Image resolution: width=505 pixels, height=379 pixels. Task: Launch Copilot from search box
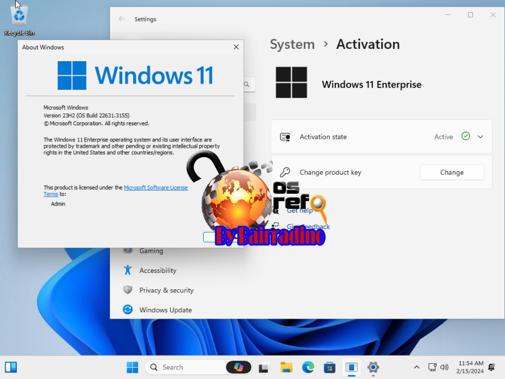point(238,367)
